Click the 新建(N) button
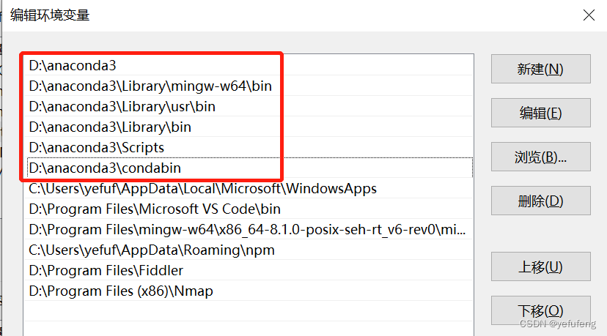 pos(541,69)
